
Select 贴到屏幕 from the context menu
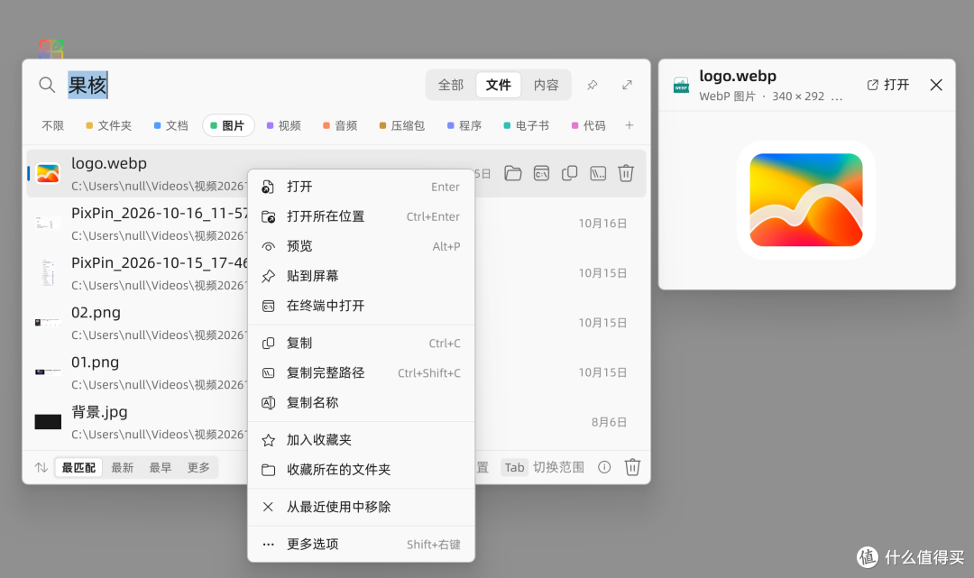tap(361, 276)
